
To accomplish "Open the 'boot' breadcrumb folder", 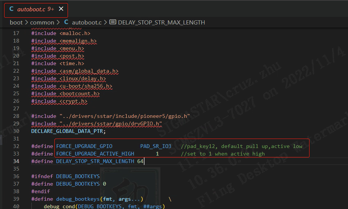I will click(16, 22).
